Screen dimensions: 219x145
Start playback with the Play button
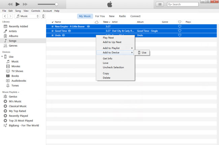pos(18,4)
